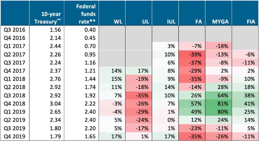Click the 17% WL cell for Q4 2019
Screen dimensions: 259x142
click(112, 136)
